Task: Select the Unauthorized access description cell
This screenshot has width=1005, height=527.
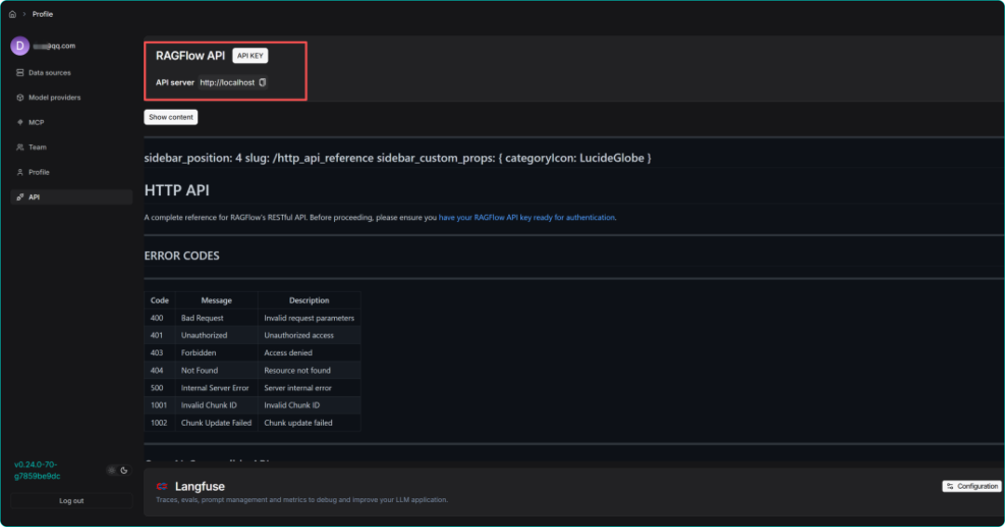Action: tap(309, 336)
